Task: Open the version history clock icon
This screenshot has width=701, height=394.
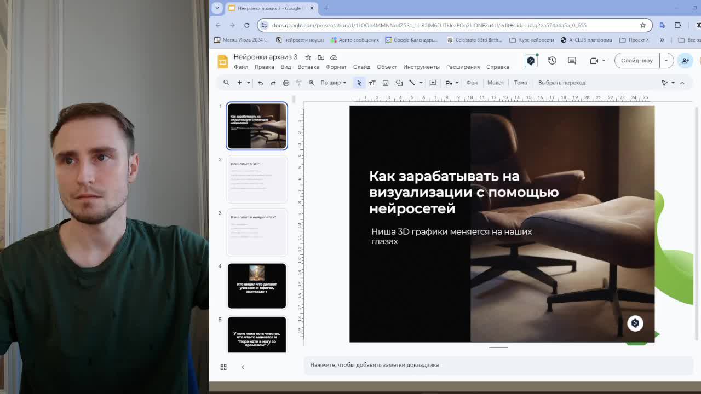Action: click(x=552, y=61)
